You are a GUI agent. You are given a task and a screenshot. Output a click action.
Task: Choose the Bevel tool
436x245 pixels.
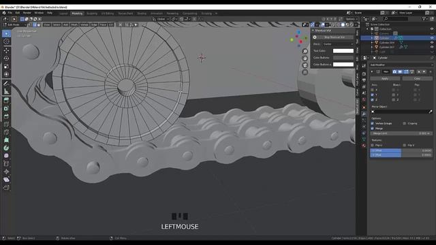6,116
